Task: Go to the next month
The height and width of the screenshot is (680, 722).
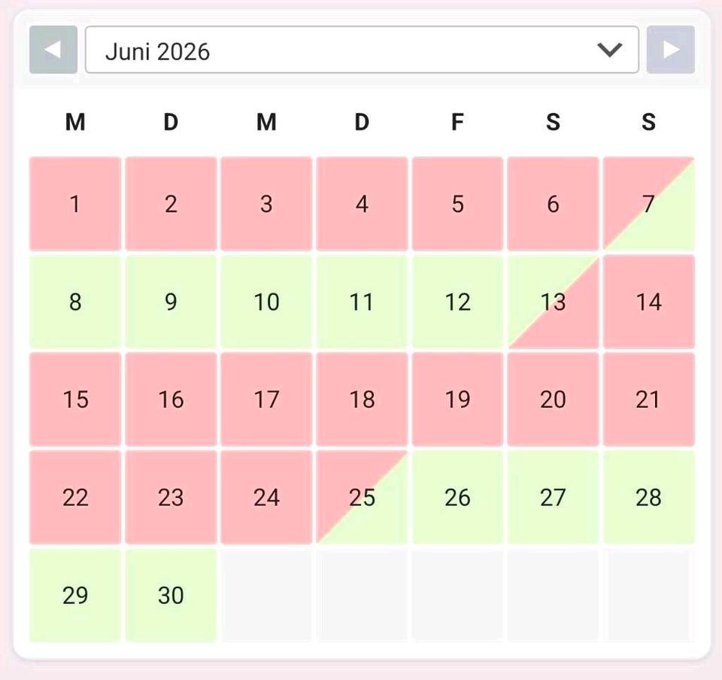Action: (x=670, y=50)
